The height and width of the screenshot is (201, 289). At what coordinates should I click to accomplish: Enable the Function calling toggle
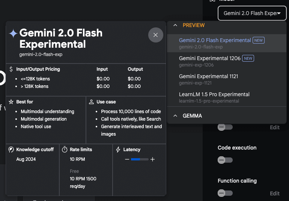click(225, 193)
